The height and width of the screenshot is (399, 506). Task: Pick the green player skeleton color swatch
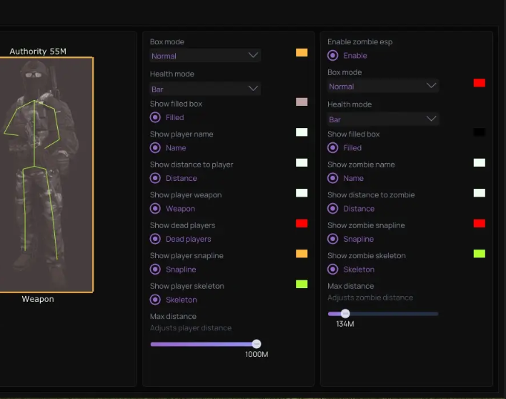(302, 285)
